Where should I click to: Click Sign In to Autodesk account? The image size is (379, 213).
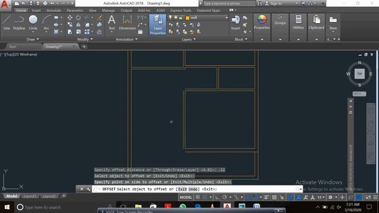tap(276, 4)
